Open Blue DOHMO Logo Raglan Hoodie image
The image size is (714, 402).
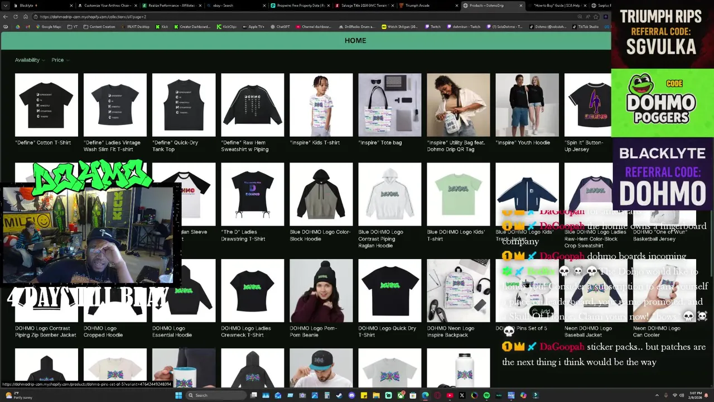(x=389, y=194)
